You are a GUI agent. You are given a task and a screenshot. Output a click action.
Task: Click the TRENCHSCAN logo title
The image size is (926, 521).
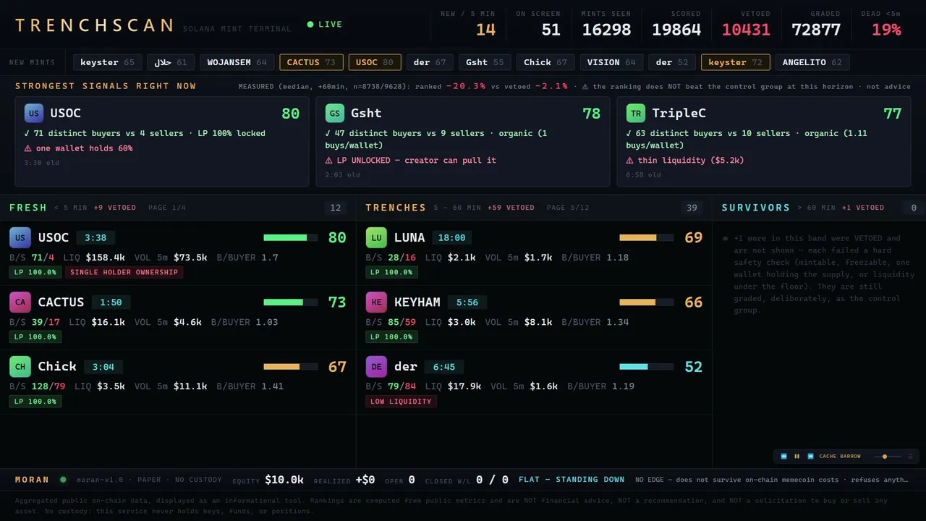coord(94,25)
